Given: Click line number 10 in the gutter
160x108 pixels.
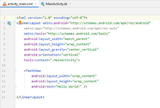Looking at the screenshot, I should pos(3,65).
